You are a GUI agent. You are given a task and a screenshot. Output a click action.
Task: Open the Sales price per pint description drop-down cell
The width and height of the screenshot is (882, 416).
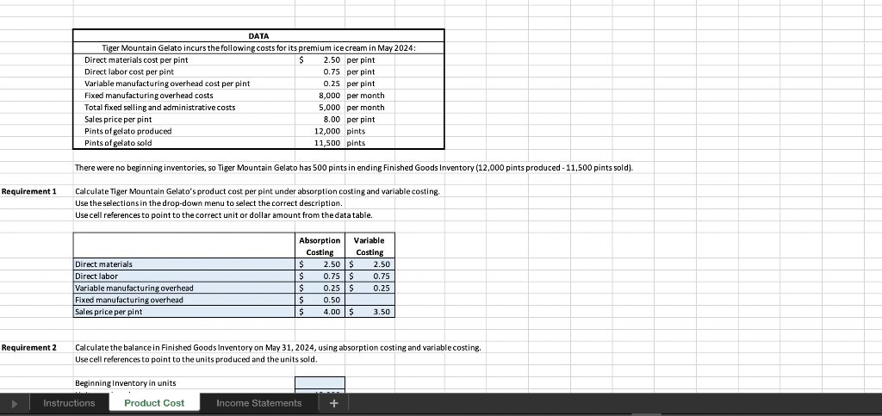click(x=184, y=312)
